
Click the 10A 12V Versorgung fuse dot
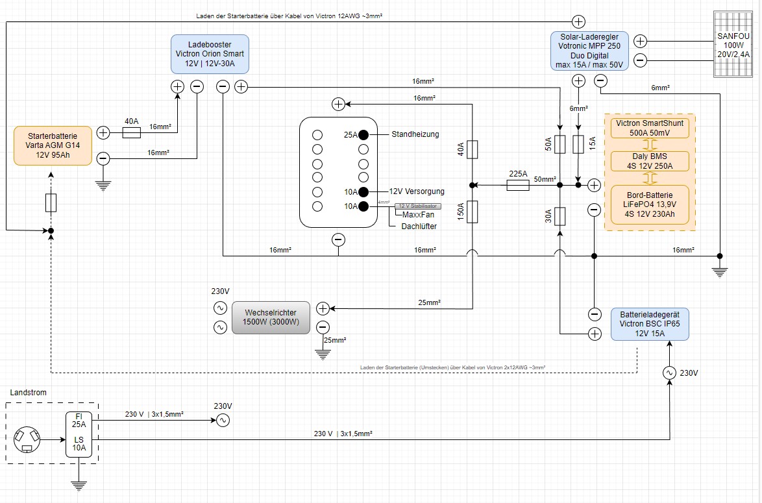click(x=363, y=191)
